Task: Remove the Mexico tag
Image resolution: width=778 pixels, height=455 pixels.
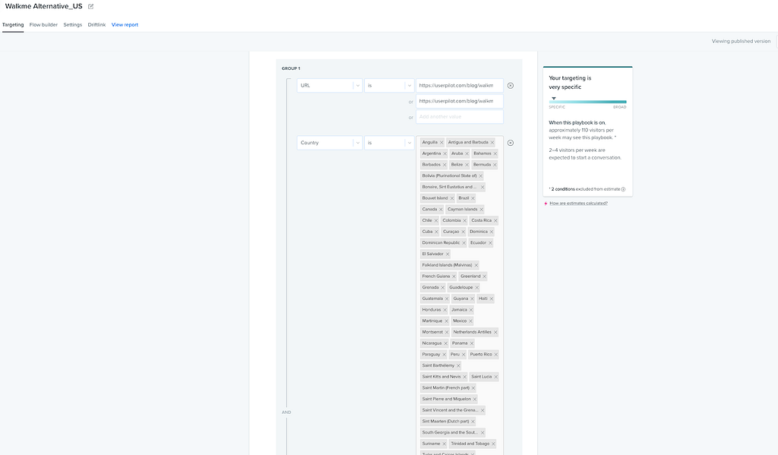Action: (x=471, y=321)
